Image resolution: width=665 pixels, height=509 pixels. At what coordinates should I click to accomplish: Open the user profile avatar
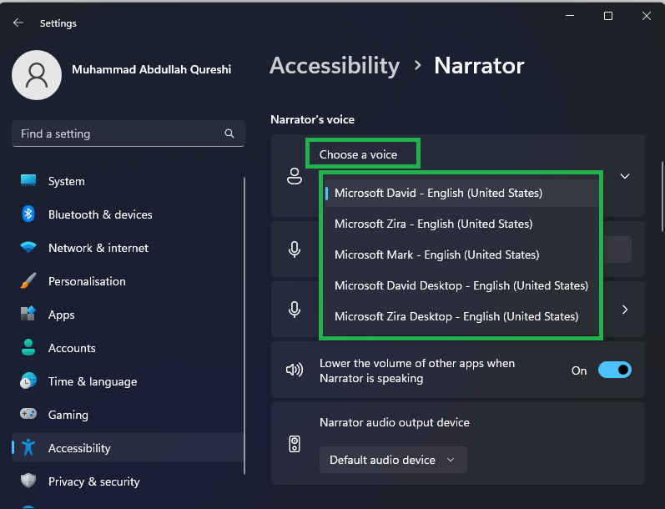tap(36, 75)
